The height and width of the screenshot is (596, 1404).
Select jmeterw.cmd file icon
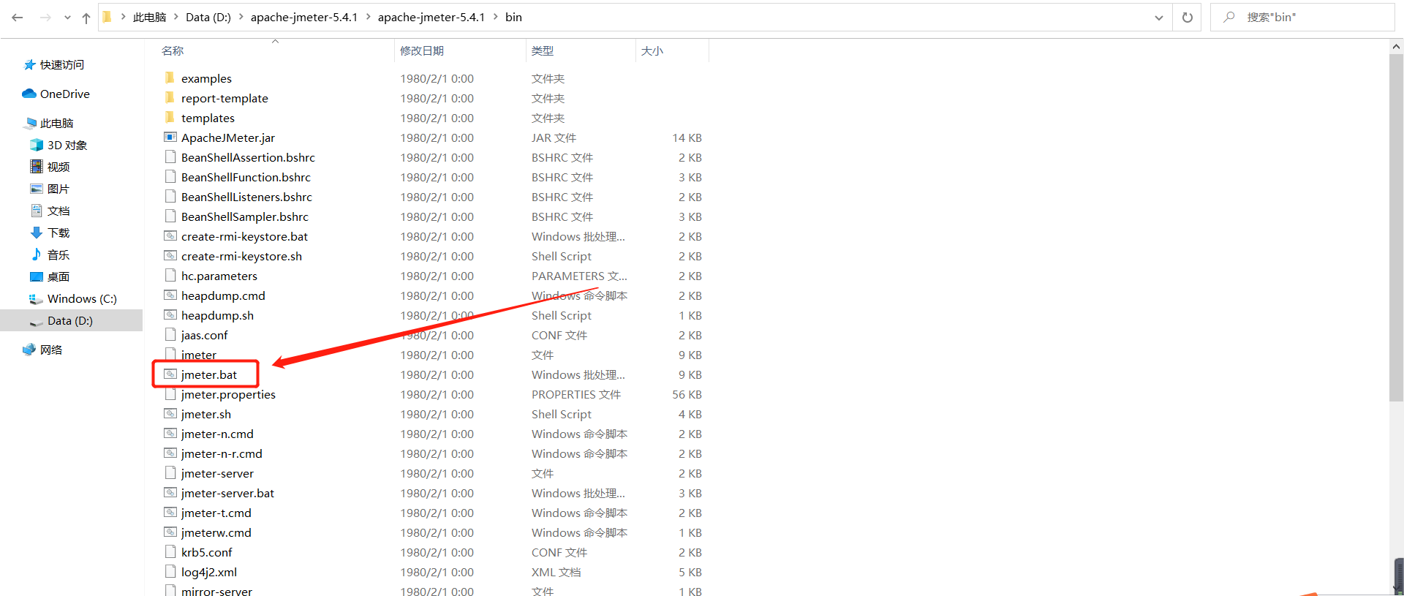[x=170, y=532]
